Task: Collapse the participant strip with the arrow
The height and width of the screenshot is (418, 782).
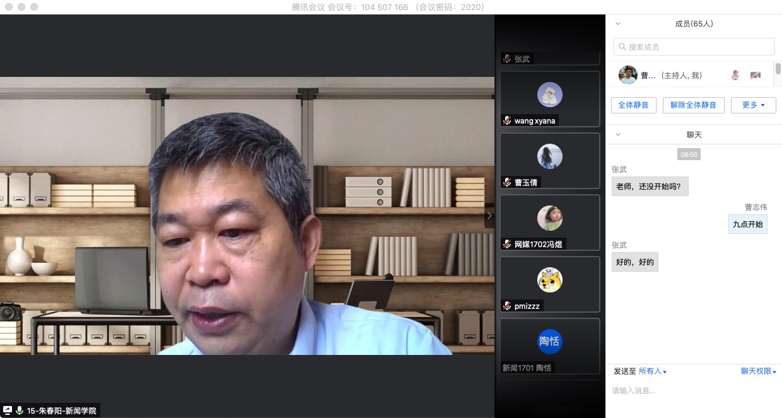Action: click(489, 216)
